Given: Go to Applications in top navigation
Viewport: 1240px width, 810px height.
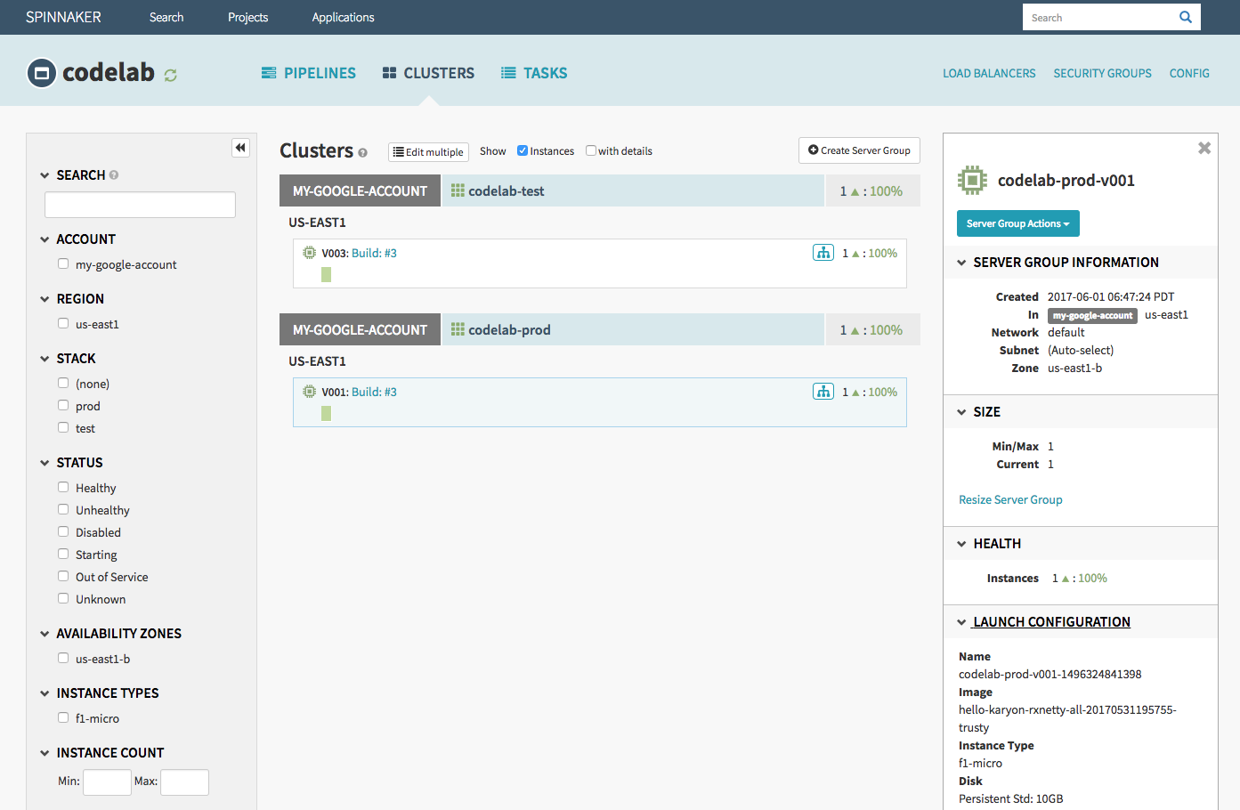Looking at the screenshot, I should [343, 17].
